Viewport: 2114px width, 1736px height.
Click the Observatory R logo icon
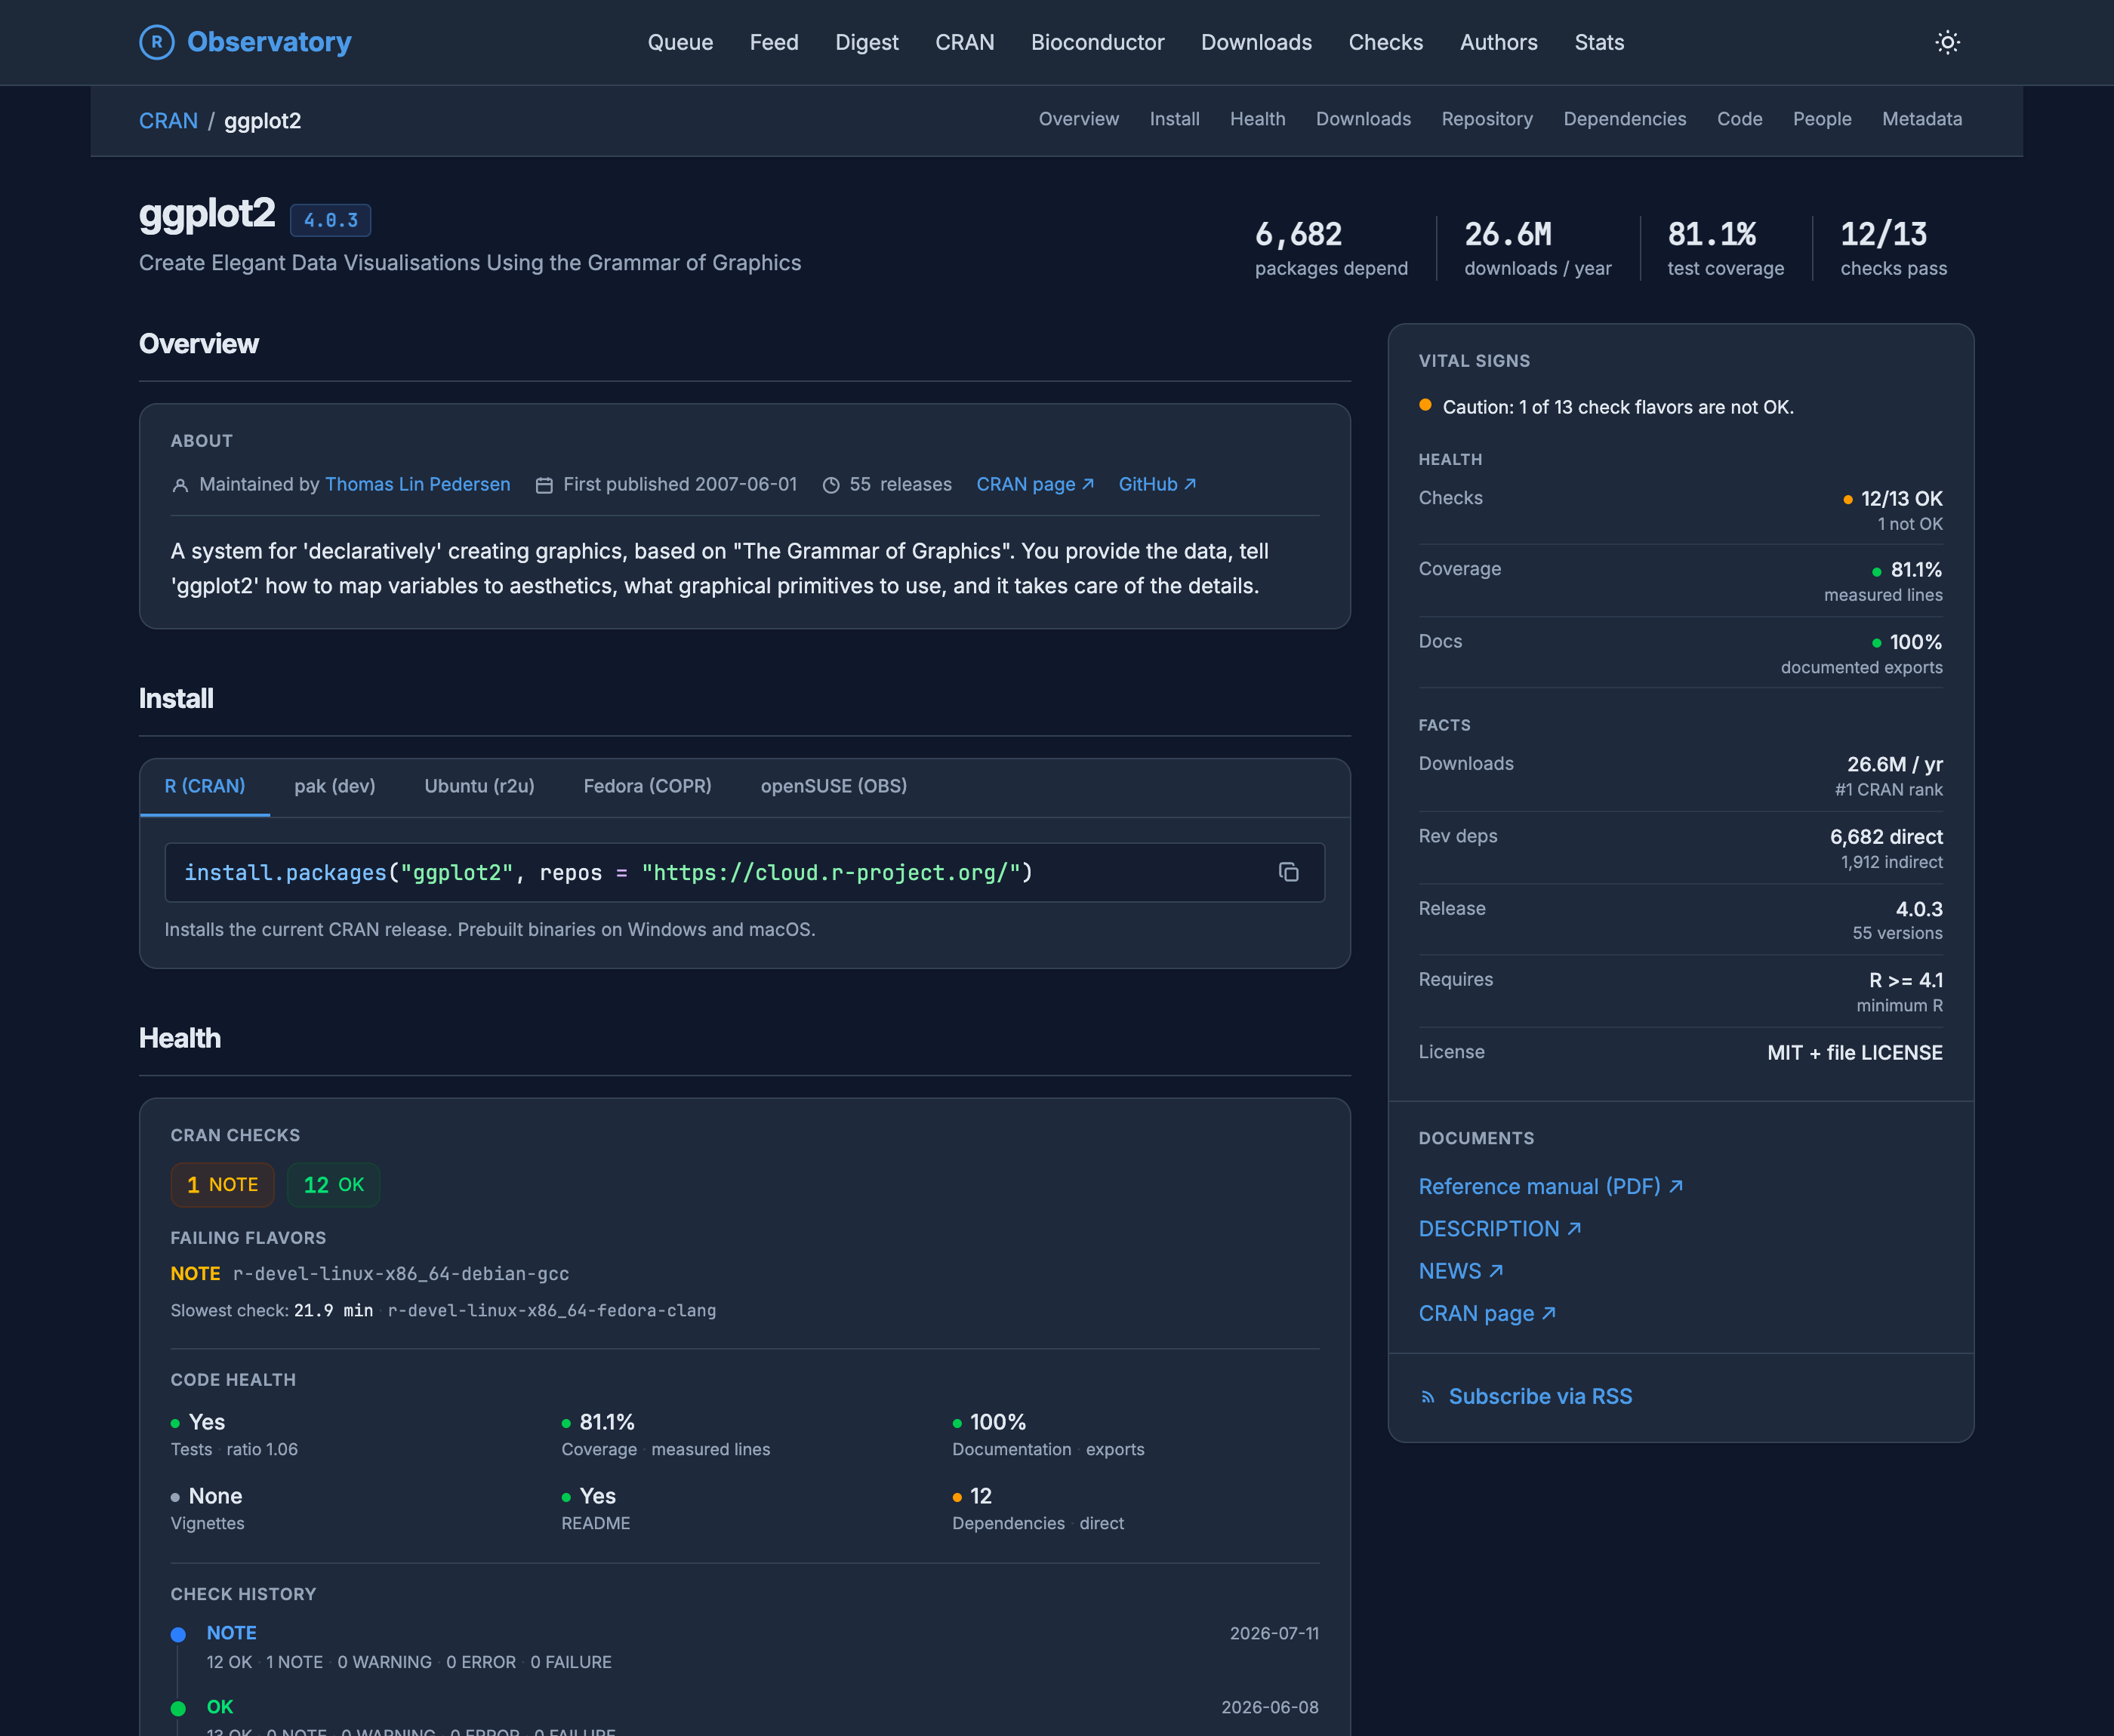156,42
